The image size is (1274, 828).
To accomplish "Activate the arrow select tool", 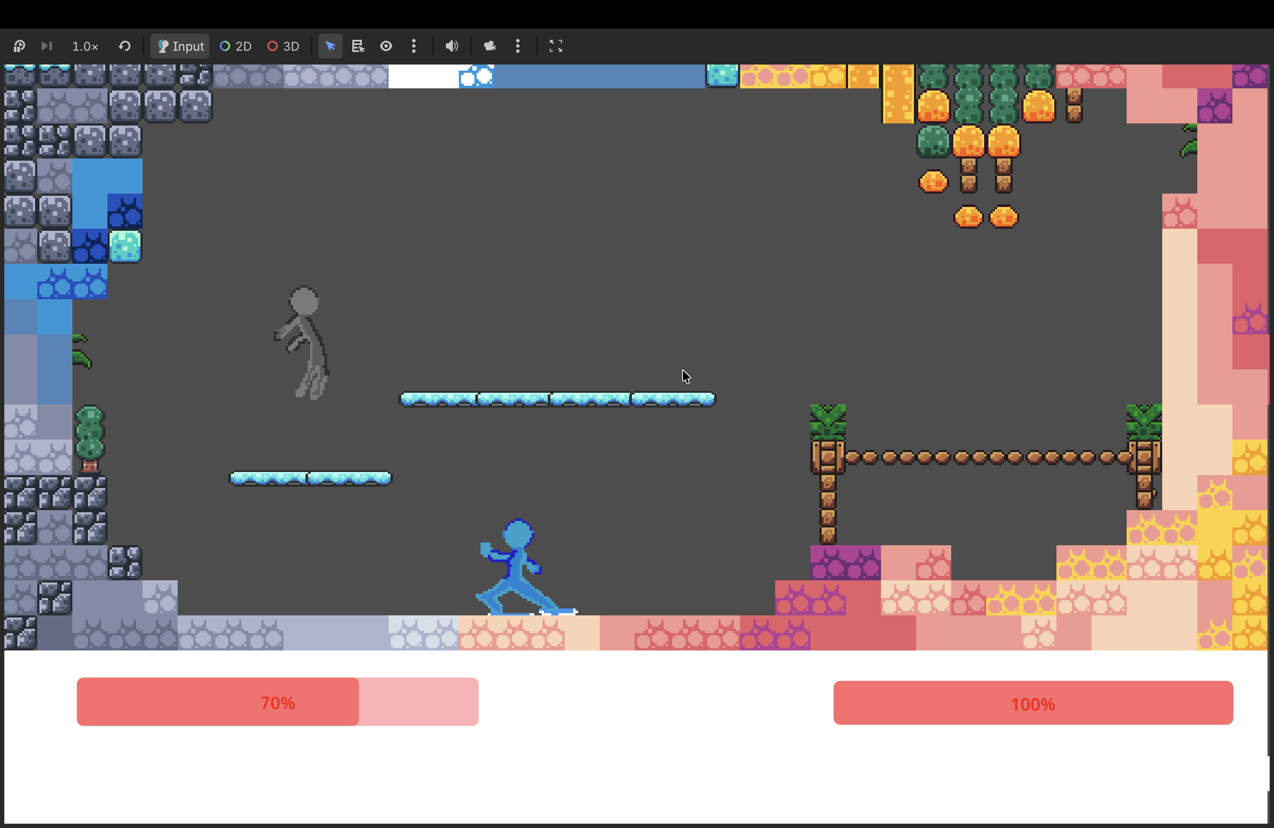I will point(330,46).
